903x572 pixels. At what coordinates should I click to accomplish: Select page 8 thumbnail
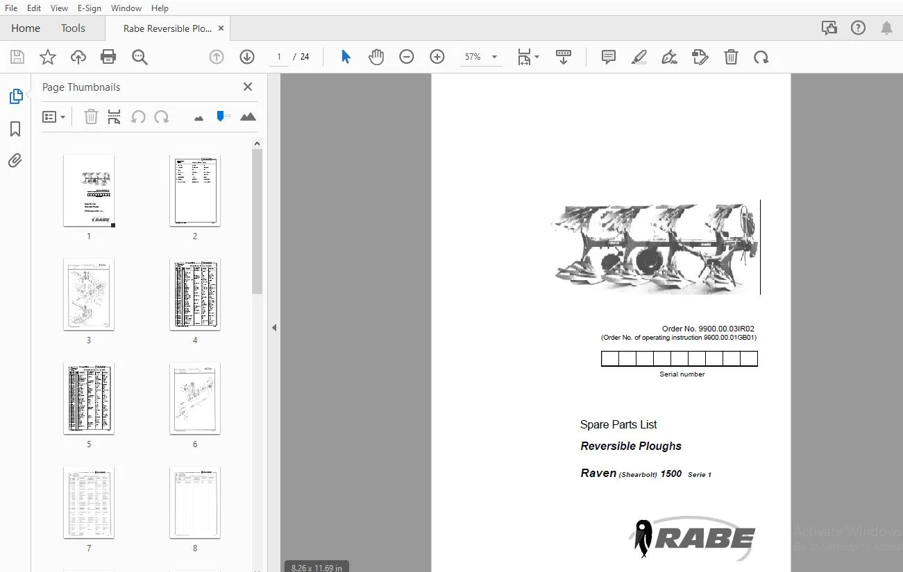coord(195,503)
